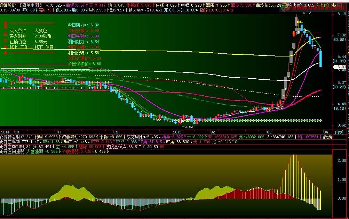Select the ★寻庄问强弱 indicator title
The height and width of the screenshot is (219, 349).
pyautogui.click(x=12, y=152)
